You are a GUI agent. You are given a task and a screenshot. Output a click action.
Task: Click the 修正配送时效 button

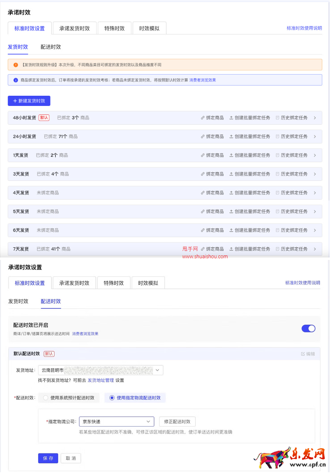177,422
